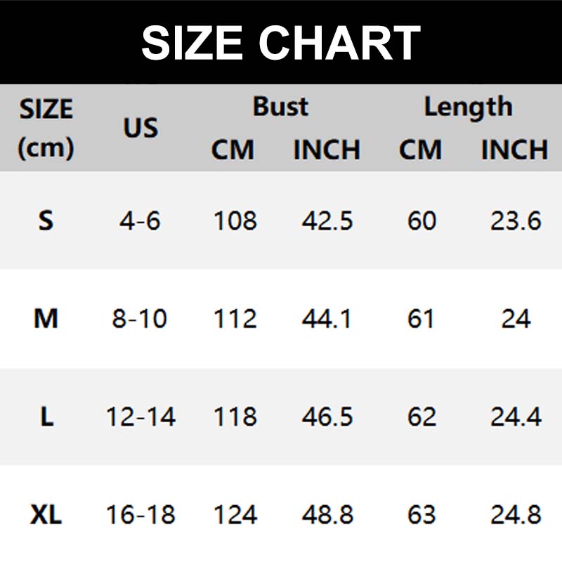
Task: Click the SIZE CHART title
Action: [281, 42]
